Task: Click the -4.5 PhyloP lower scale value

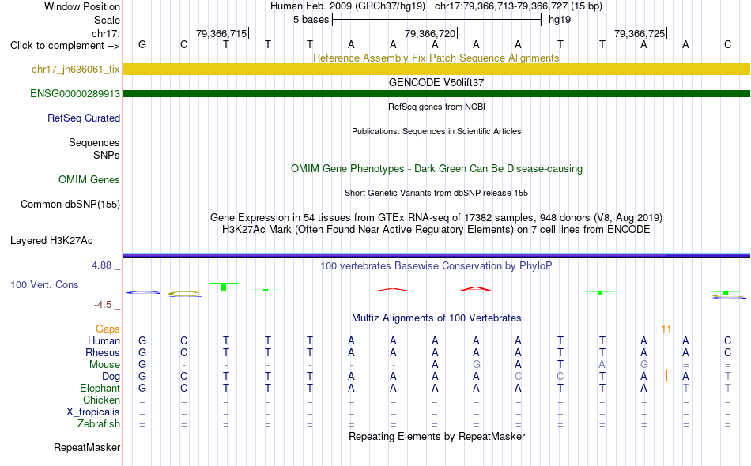Action: (x=103, y=305)
